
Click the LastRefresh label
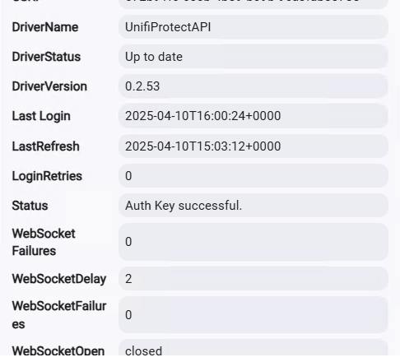click(x=46, y=146)
